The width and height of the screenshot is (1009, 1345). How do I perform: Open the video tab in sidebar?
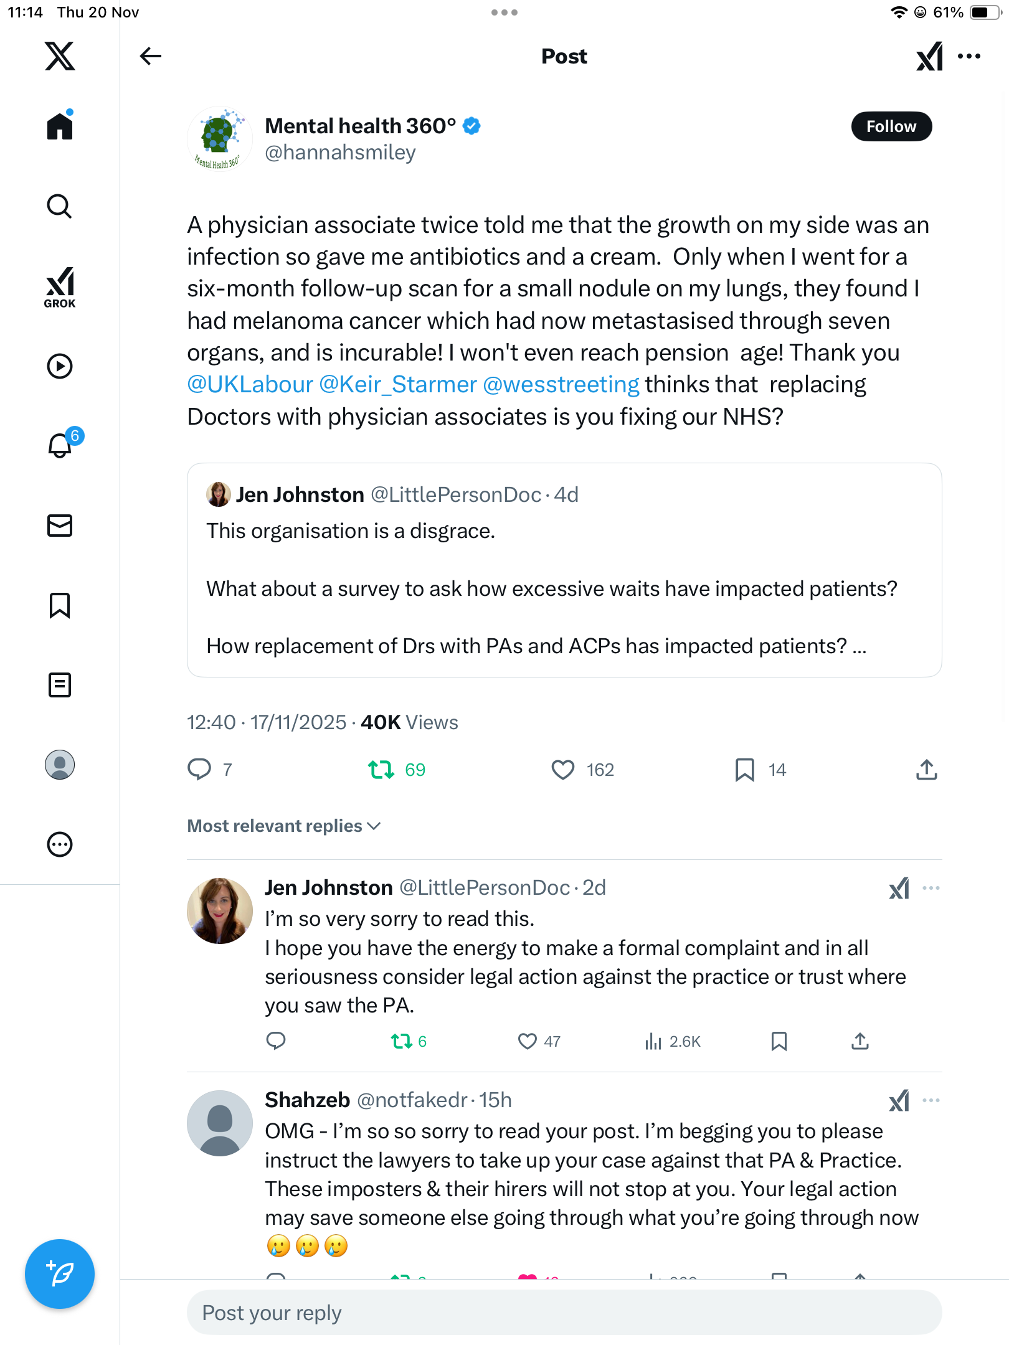tap(60, 366)
